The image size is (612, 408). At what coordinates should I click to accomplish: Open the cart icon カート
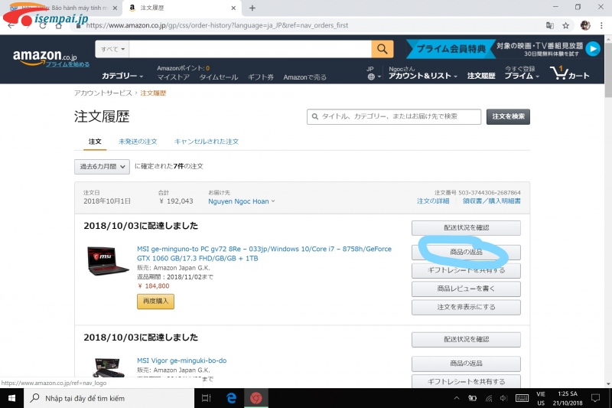click(x=570, y=73)
